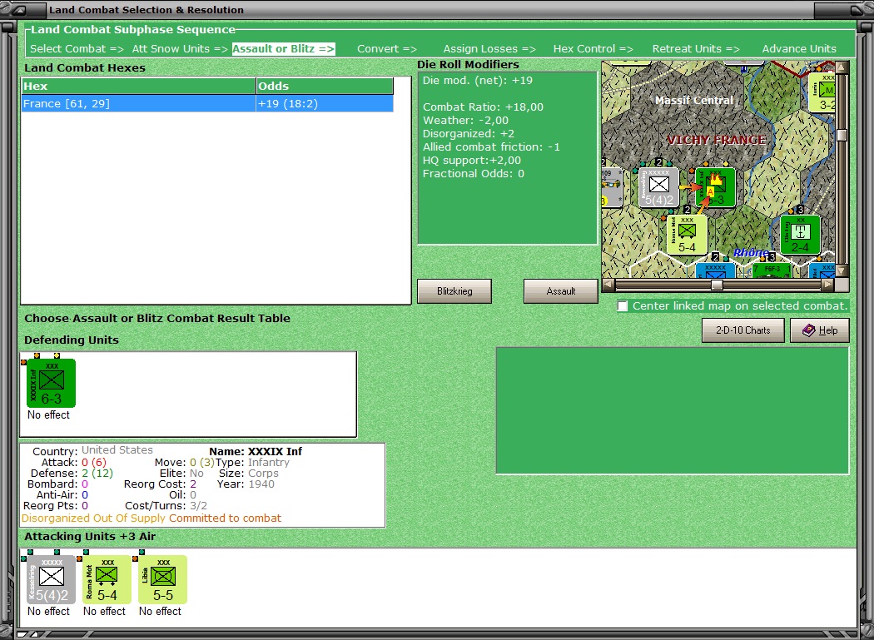Viewport: 874px width, 640px height.
Task: Click the Combat Ratio: +18,00 line
Action: pos(483,107)
